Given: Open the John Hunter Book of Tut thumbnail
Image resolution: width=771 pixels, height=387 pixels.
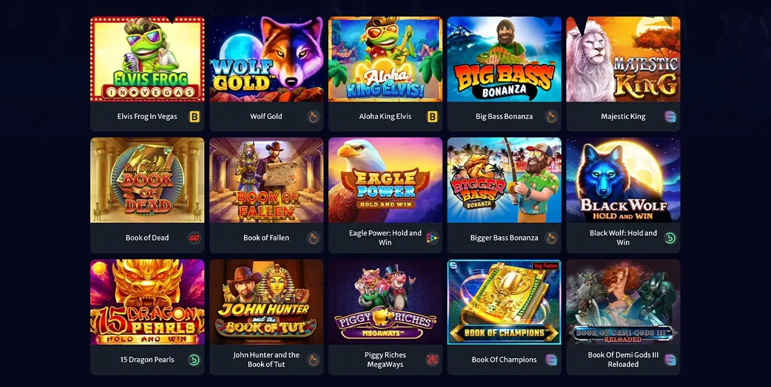Looking at the screenshot, I should tap(267, 302).
